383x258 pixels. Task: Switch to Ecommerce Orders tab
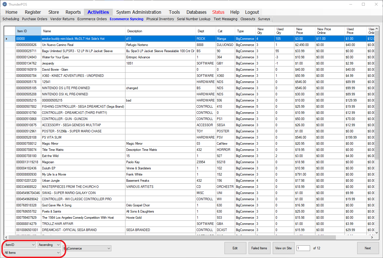(92, 19)
